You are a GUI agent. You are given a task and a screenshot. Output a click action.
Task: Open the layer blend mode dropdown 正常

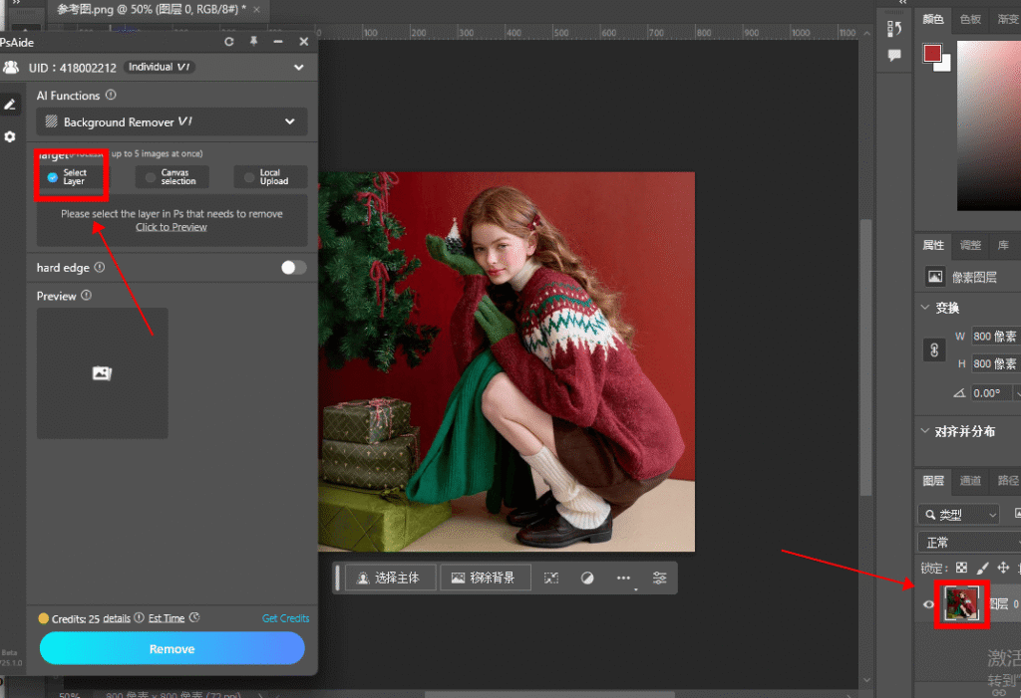[x=967, y=543]
